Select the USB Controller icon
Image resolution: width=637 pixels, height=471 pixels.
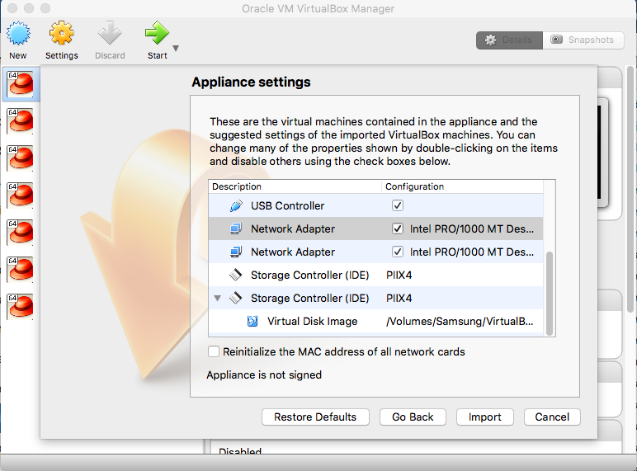[x=236, y=205]
